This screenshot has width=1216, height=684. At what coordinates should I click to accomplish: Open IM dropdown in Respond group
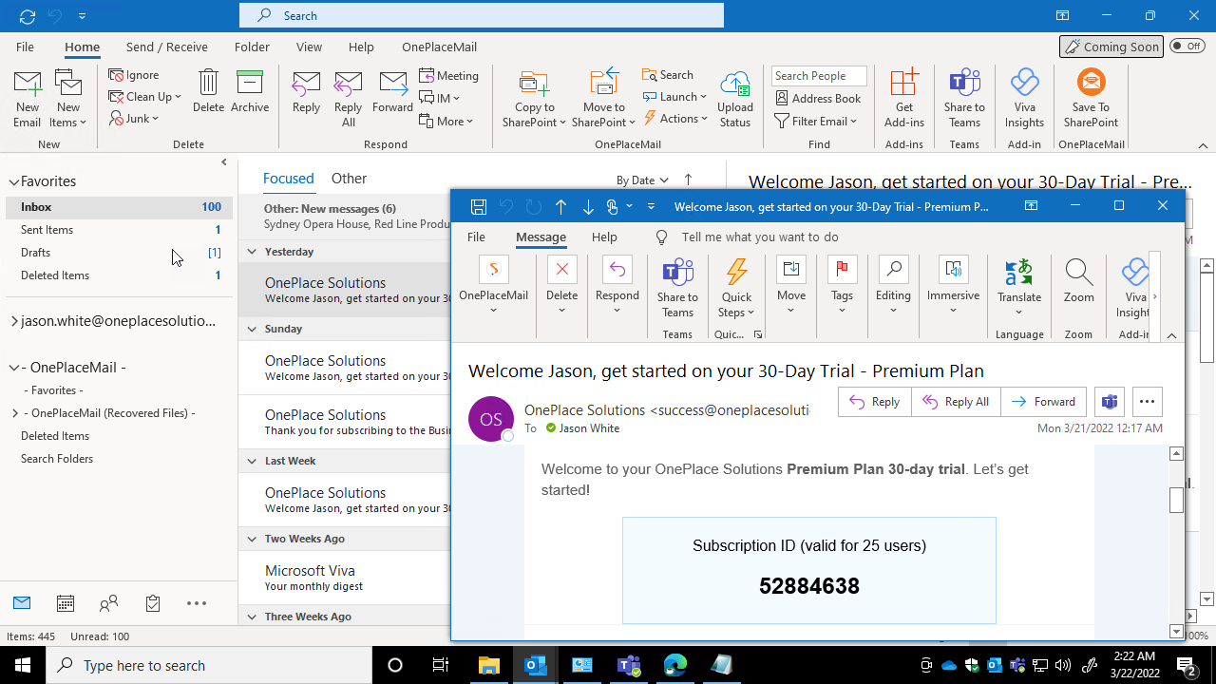click(x=440, y=98)
